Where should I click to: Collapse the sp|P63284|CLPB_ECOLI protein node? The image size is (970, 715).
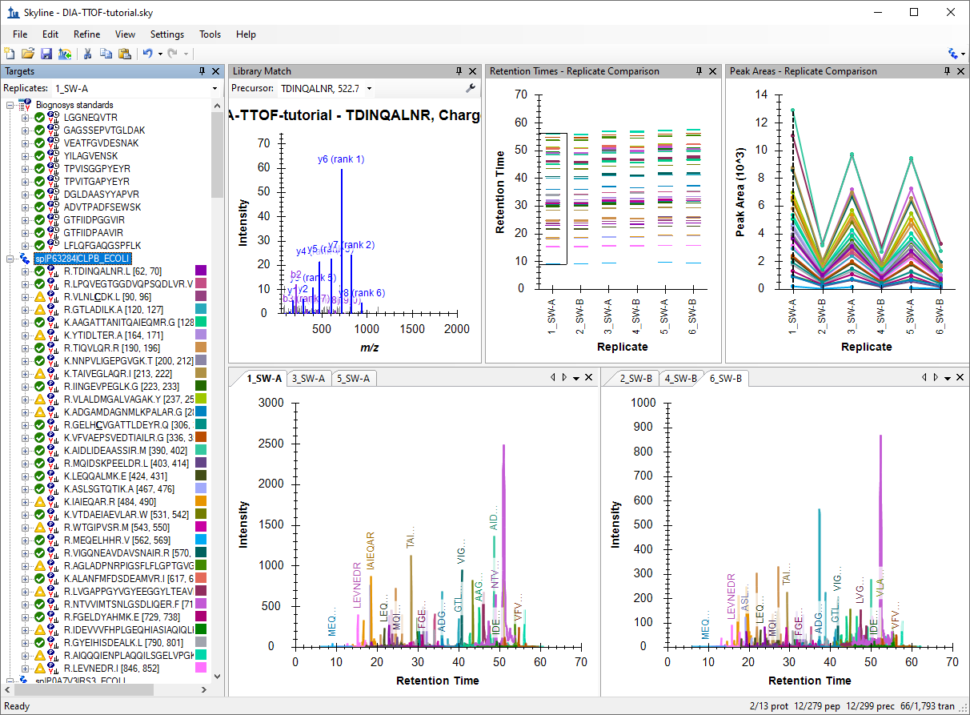10,259
